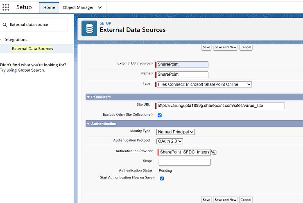Open the Identity Type dropdown
Screen dimensions: 303x203
(176, 132)
